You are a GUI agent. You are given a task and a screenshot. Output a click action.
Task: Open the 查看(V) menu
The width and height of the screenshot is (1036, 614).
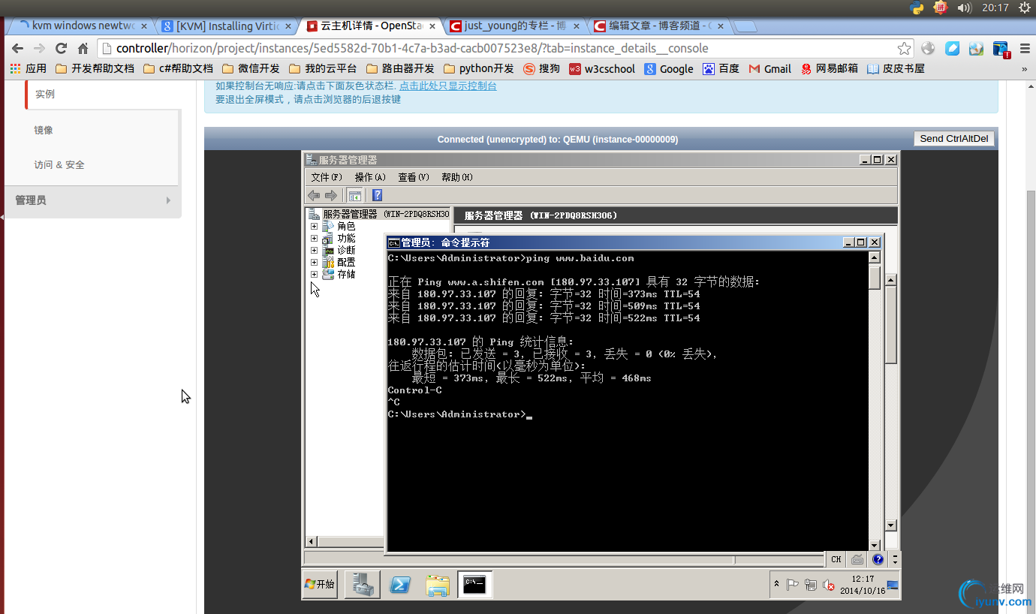414,177
